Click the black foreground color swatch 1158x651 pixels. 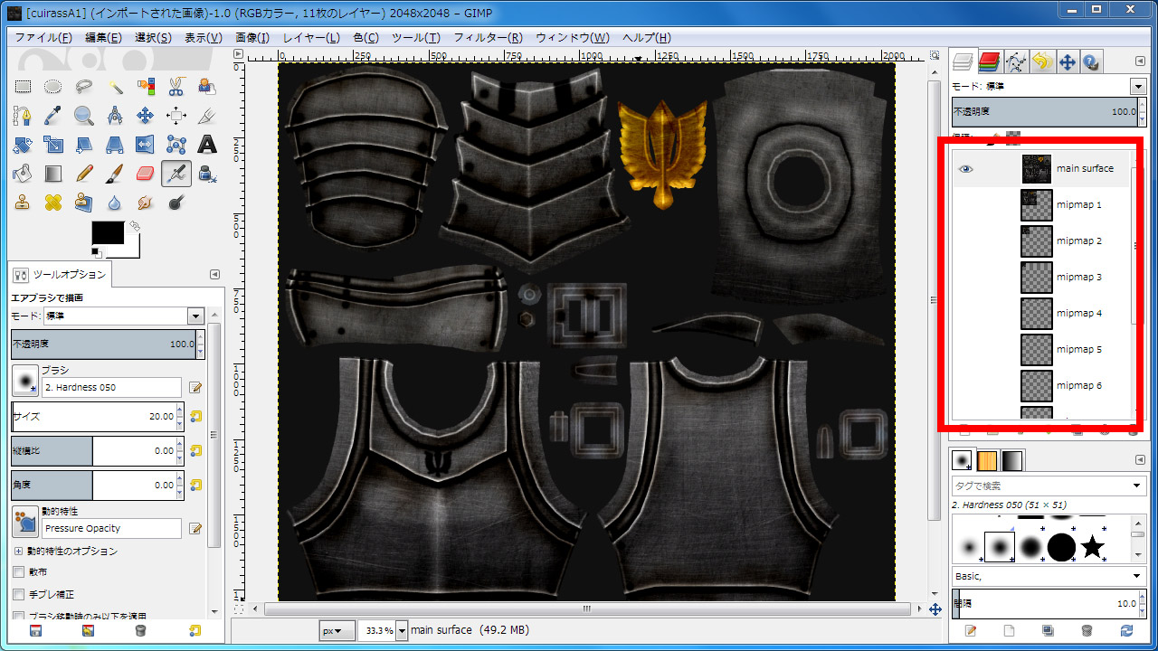(x=108, y=232)
